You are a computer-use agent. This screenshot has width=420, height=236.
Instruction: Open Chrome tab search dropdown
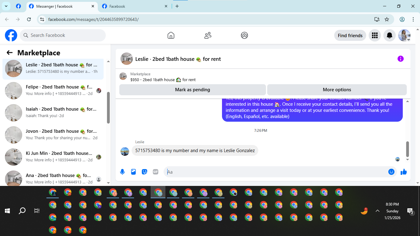click(6, 6)
